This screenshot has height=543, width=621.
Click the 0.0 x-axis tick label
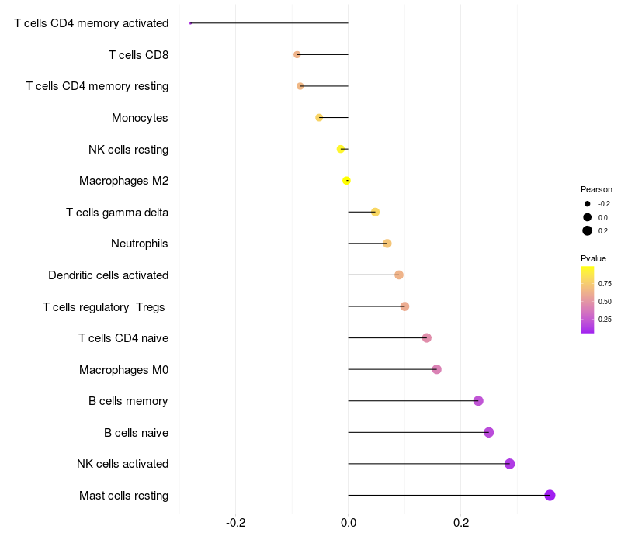[x=349, y=523]
